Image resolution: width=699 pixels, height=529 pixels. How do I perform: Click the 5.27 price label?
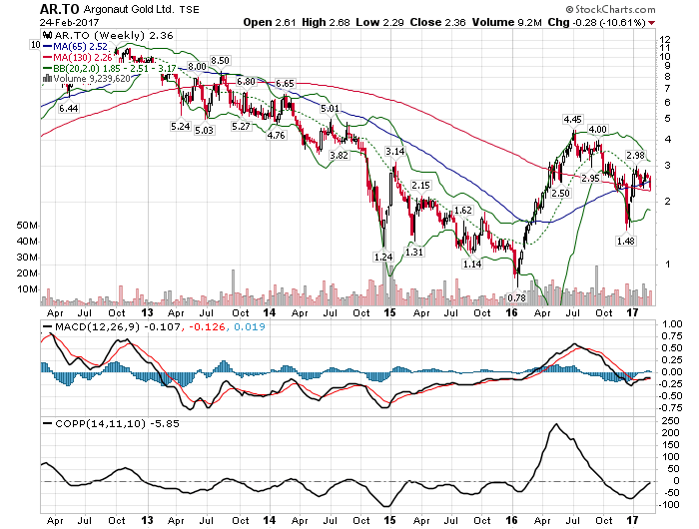point(241,127)
